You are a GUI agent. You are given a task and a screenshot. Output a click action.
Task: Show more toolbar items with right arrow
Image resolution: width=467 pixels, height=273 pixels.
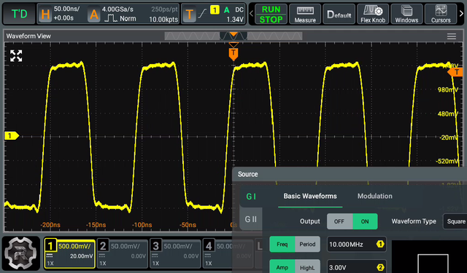click(x=461, y=14)
